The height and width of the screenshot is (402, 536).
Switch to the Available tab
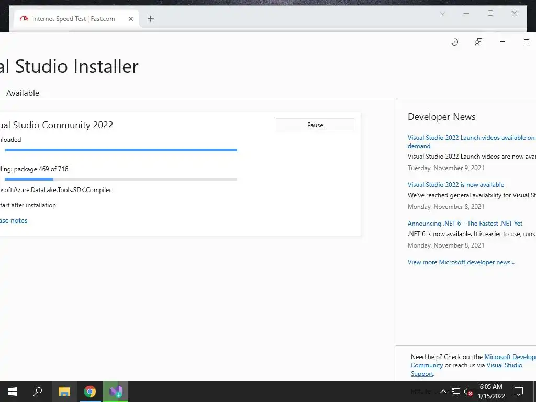23,93
